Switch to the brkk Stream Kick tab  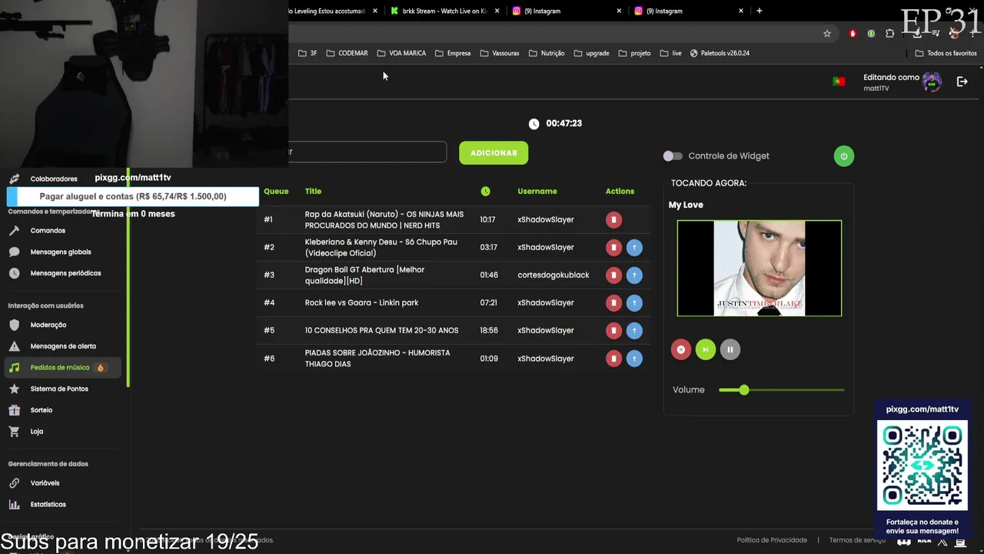(444, 11)
